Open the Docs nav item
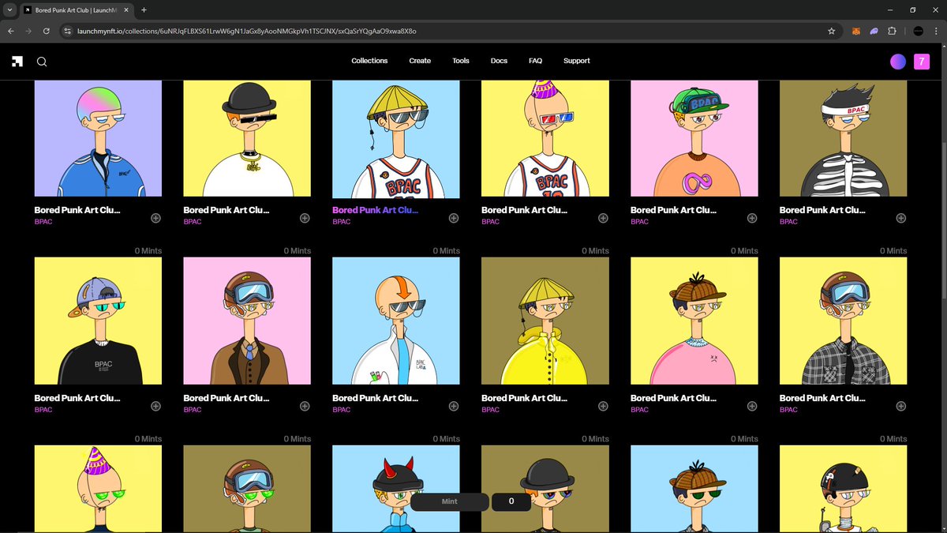 (499, 61)
